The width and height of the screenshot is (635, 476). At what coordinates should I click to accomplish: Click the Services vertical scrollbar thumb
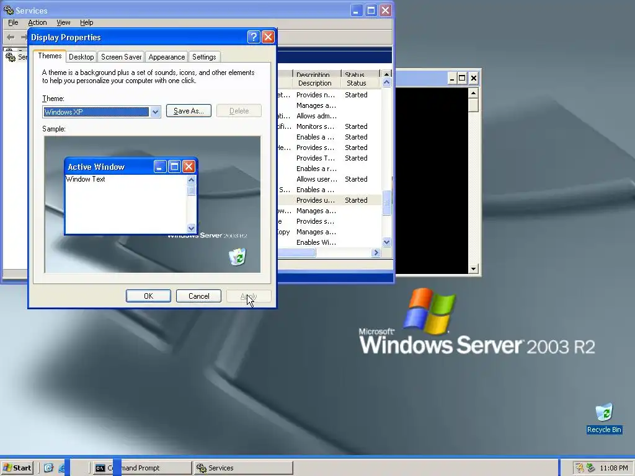386,203
